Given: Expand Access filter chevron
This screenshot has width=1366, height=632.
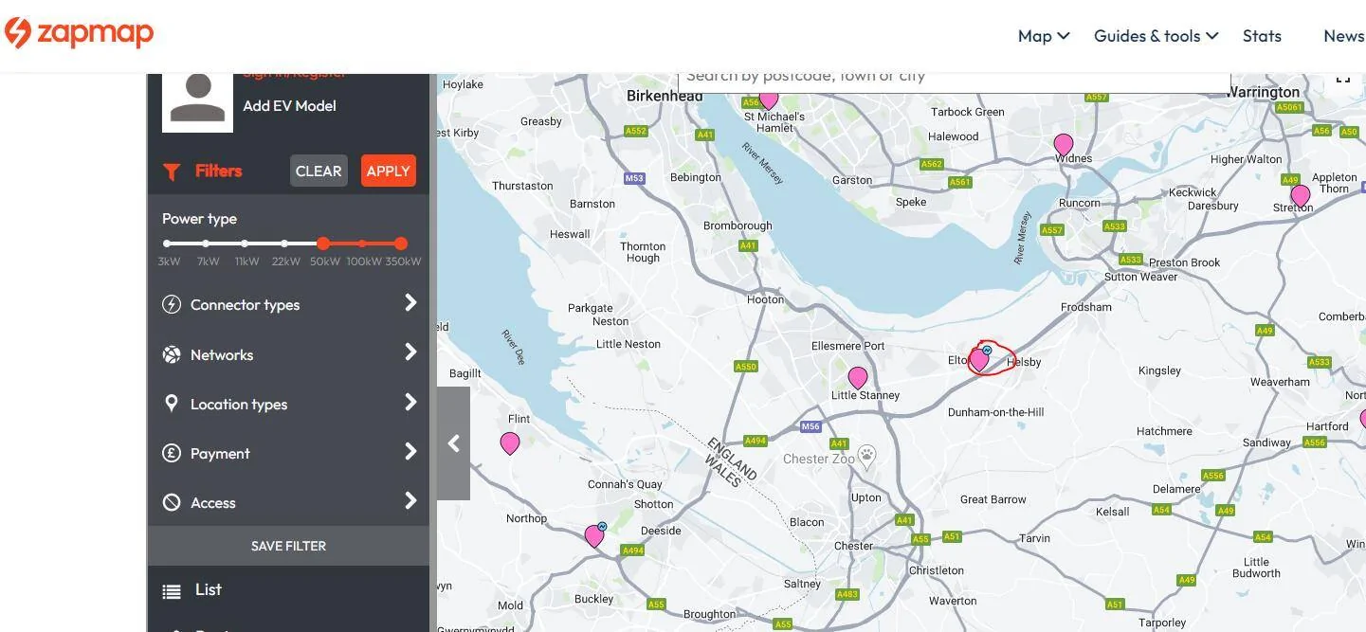Looking at the screenshot, I should 410,500.
